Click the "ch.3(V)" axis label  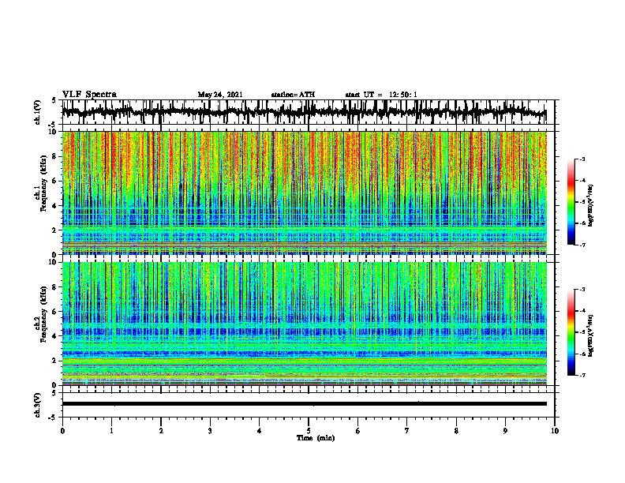coord(38,406)
